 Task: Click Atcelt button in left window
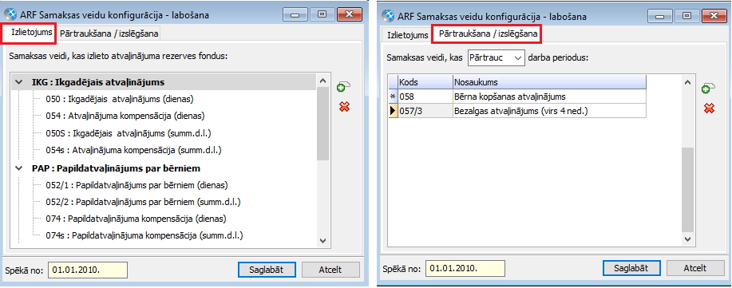tap(330, 270)
